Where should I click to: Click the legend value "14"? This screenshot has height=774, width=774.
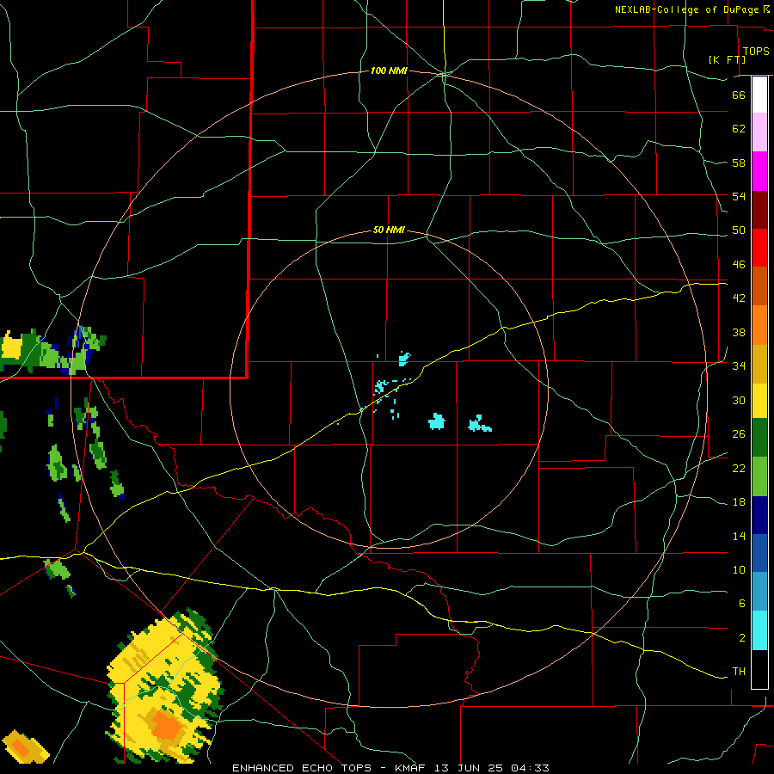(739, 536)
